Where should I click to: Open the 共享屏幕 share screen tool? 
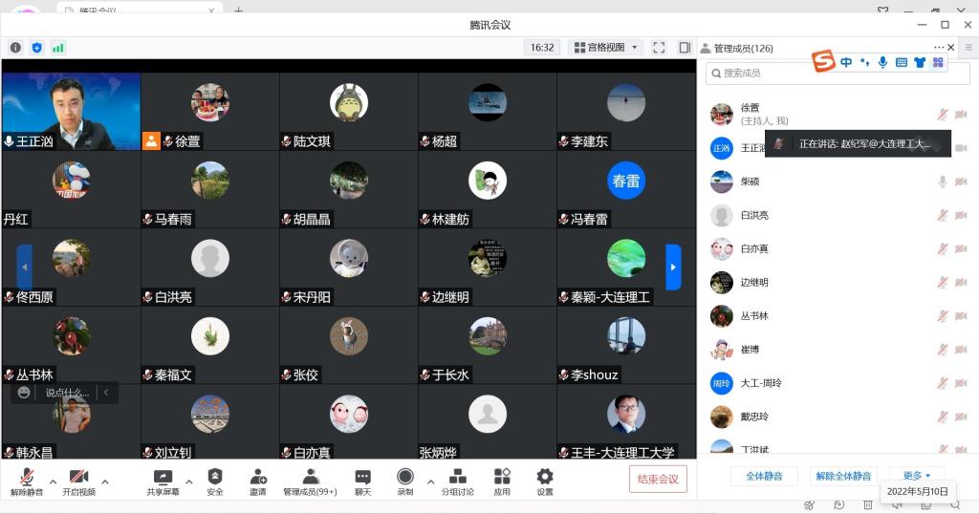(162, 481)
